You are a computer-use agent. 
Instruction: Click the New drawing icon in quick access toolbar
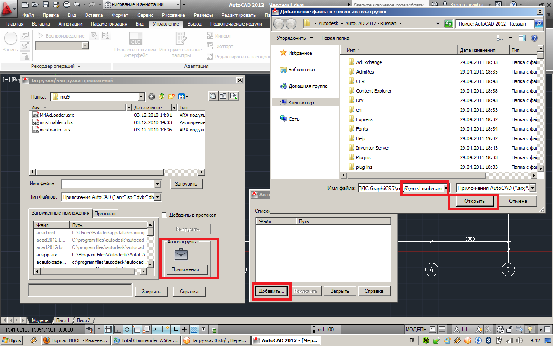click(25, 5)
